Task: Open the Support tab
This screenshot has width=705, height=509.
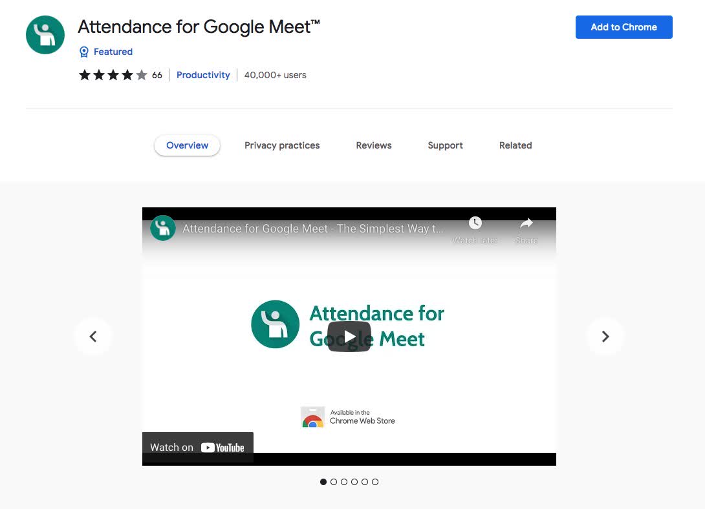Action: (x=445, y=145)
